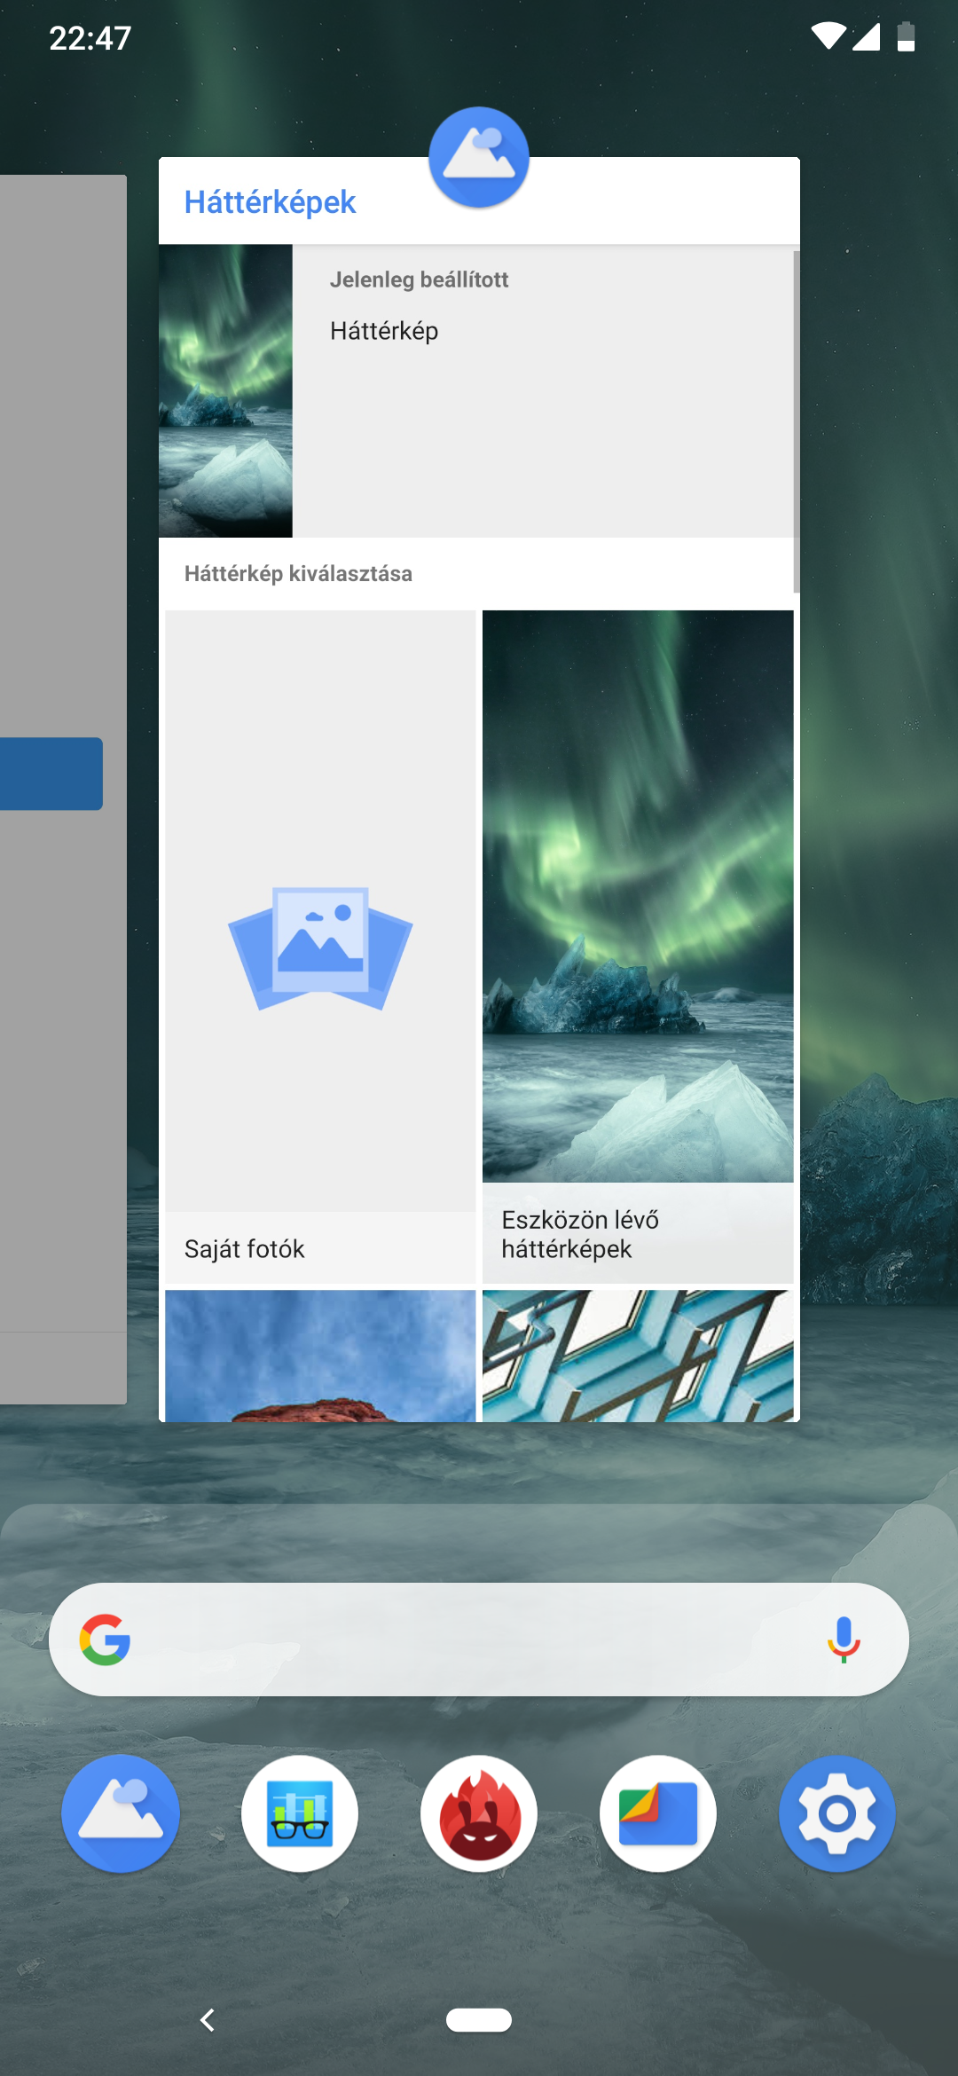958x2076 pixels.
Task: Tap the home pill button
Action: pos(479,2020)
